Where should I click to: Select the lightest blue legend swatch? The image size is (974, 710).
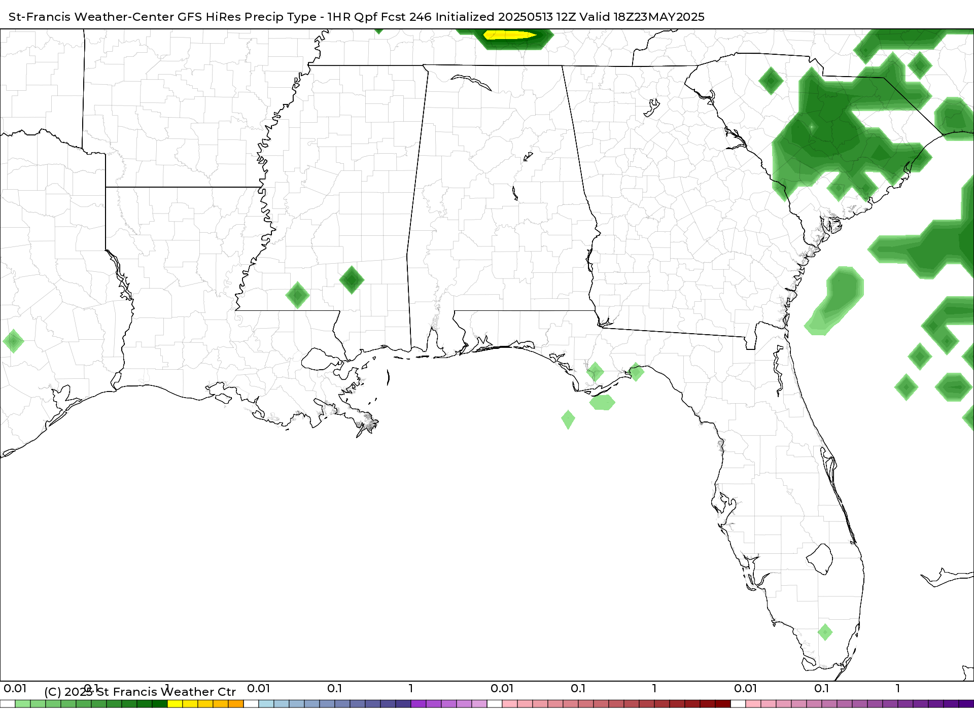click(266, 704)
